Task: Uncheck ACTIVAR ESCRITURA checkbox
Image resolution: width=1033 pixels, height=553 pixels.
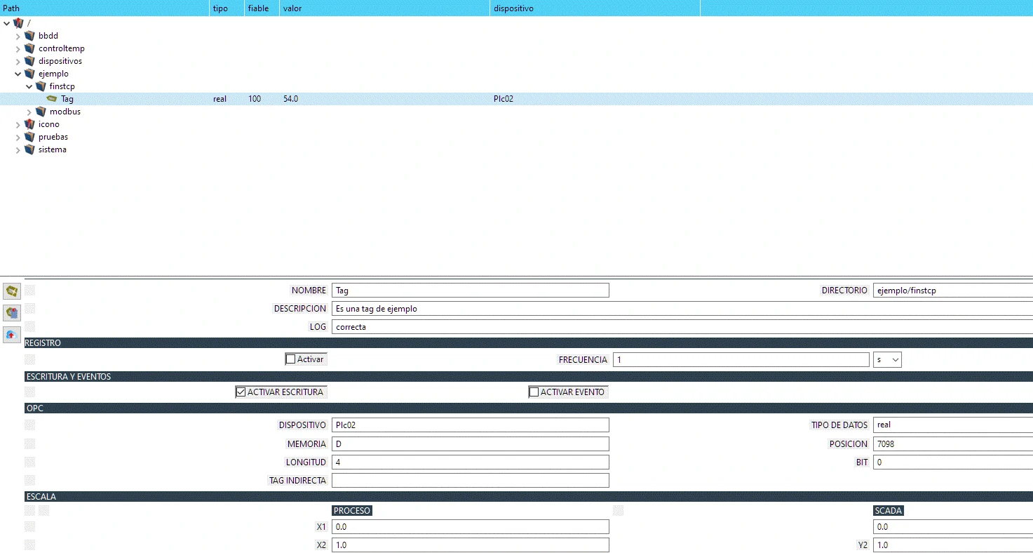Action: click(x=241, y=392)
